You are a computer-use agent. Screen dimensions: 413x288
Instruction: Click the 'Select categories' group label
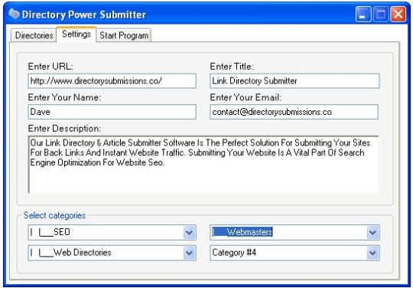point(54,215)
